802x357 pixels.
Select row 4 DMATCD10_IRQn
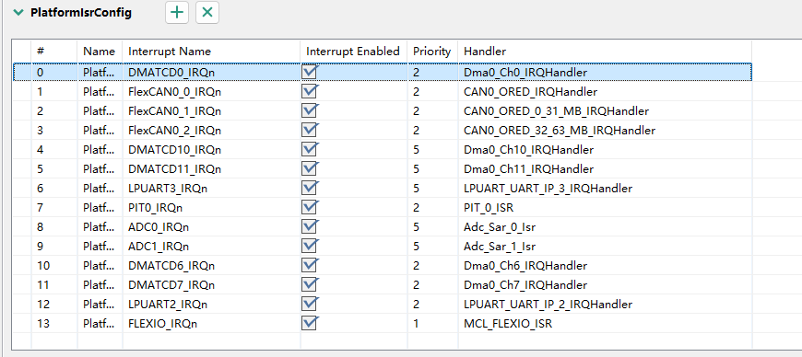click(382, 150)
